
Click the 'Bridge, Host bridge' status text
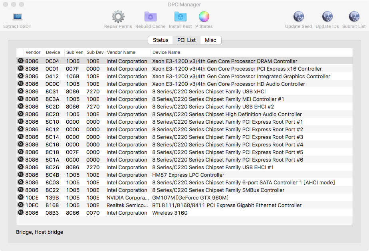pyautogui.click(x=40, y=232)
